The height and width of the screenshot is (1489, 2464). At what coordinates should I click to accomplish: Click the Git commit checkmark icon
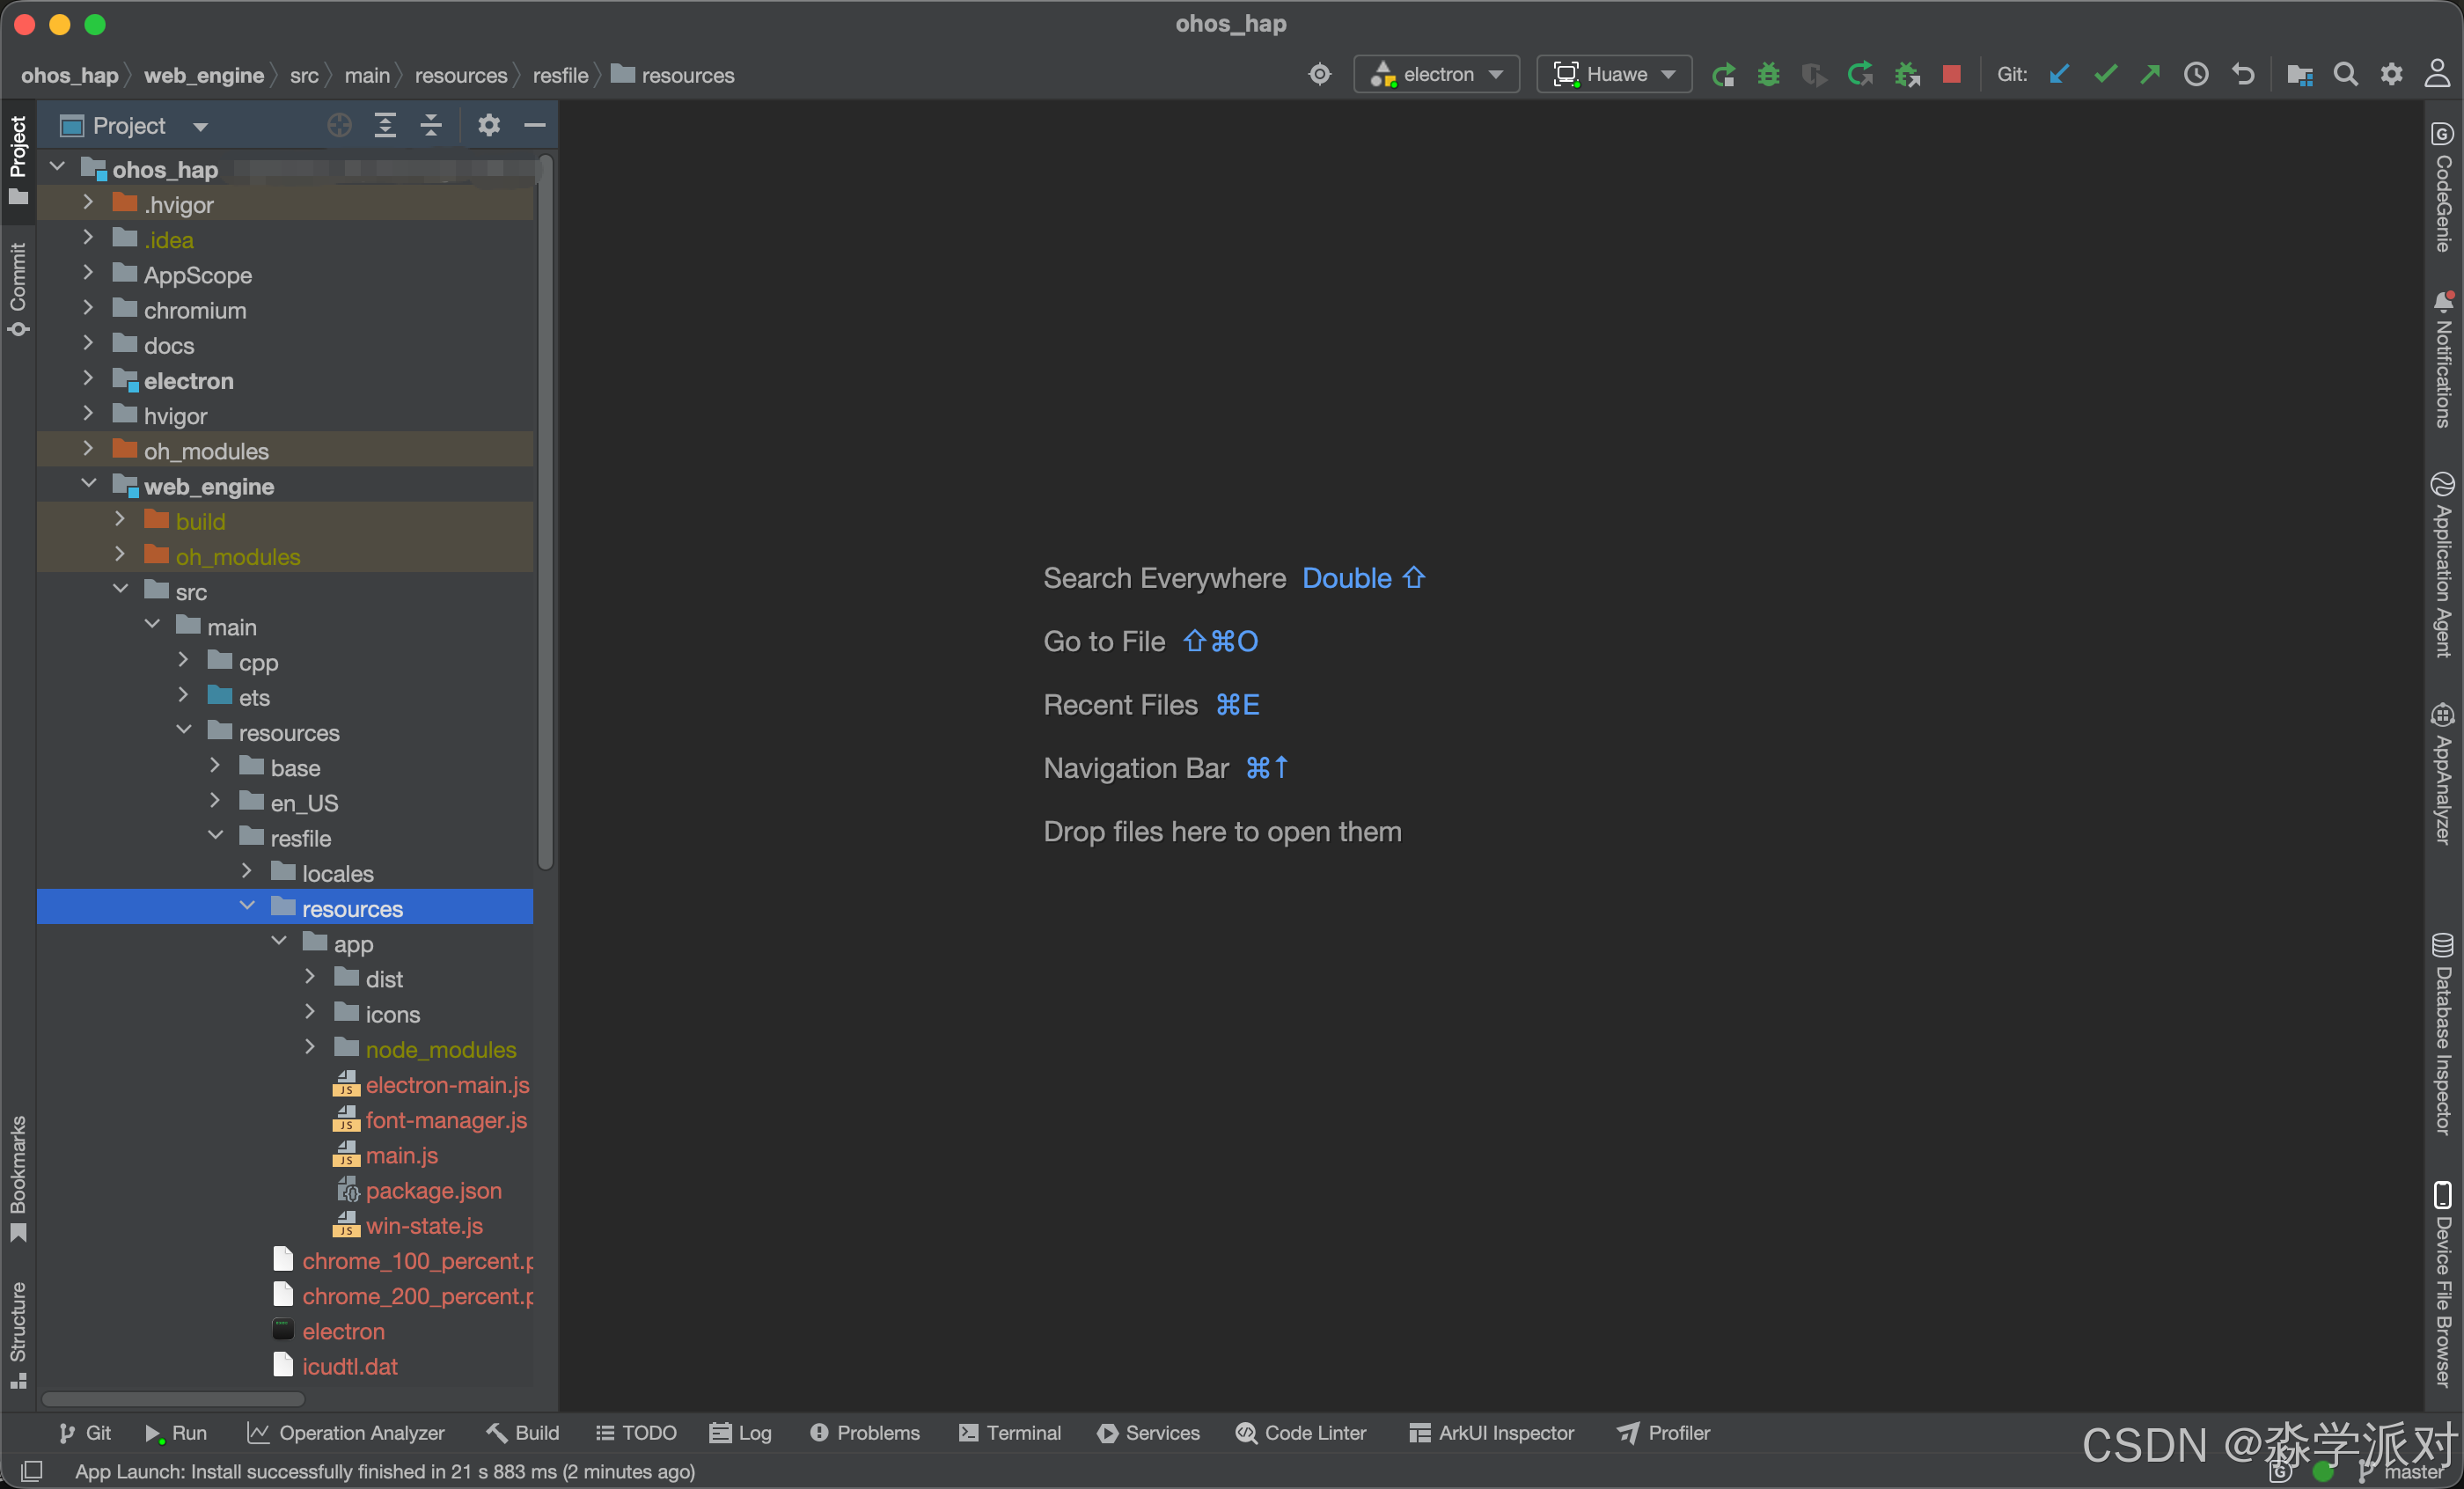tap(2105, 75)
